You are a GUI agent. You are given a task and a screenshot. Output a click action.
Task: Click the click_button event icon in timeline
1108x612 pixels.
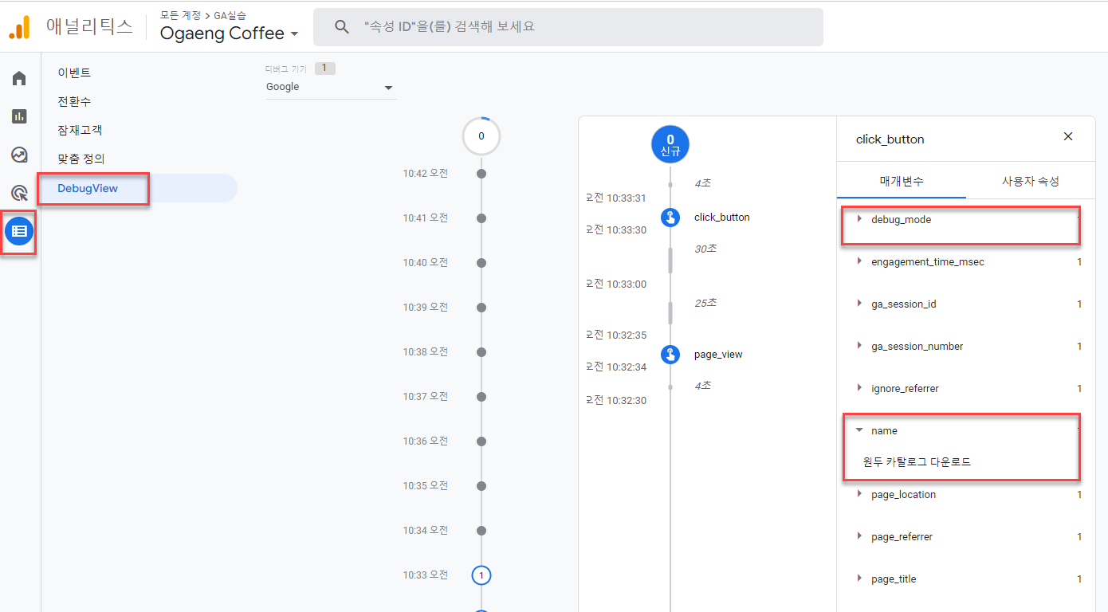(x=670, y=218)
